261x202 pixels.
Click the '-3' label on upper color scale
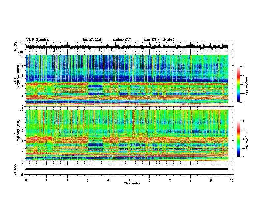(243, 66)
